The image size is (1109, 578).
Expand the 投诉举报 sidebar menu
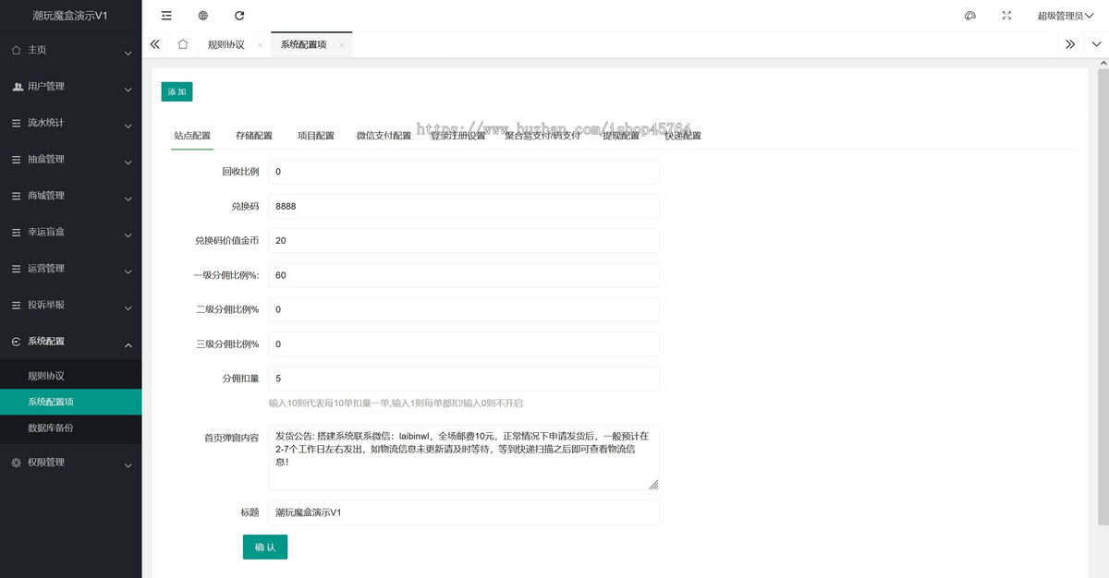71,306
